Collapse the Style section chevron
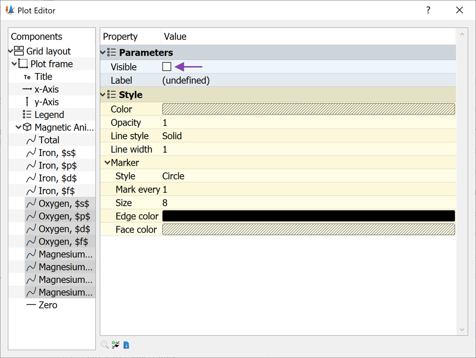Screen dimensions: 476x358 click(103, 95)
